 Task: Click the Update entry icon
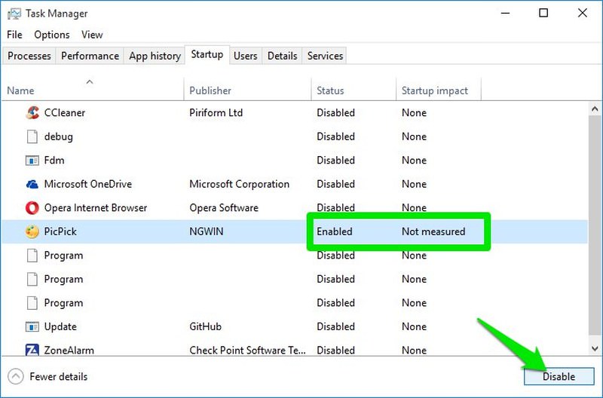(x=32, y=327)
